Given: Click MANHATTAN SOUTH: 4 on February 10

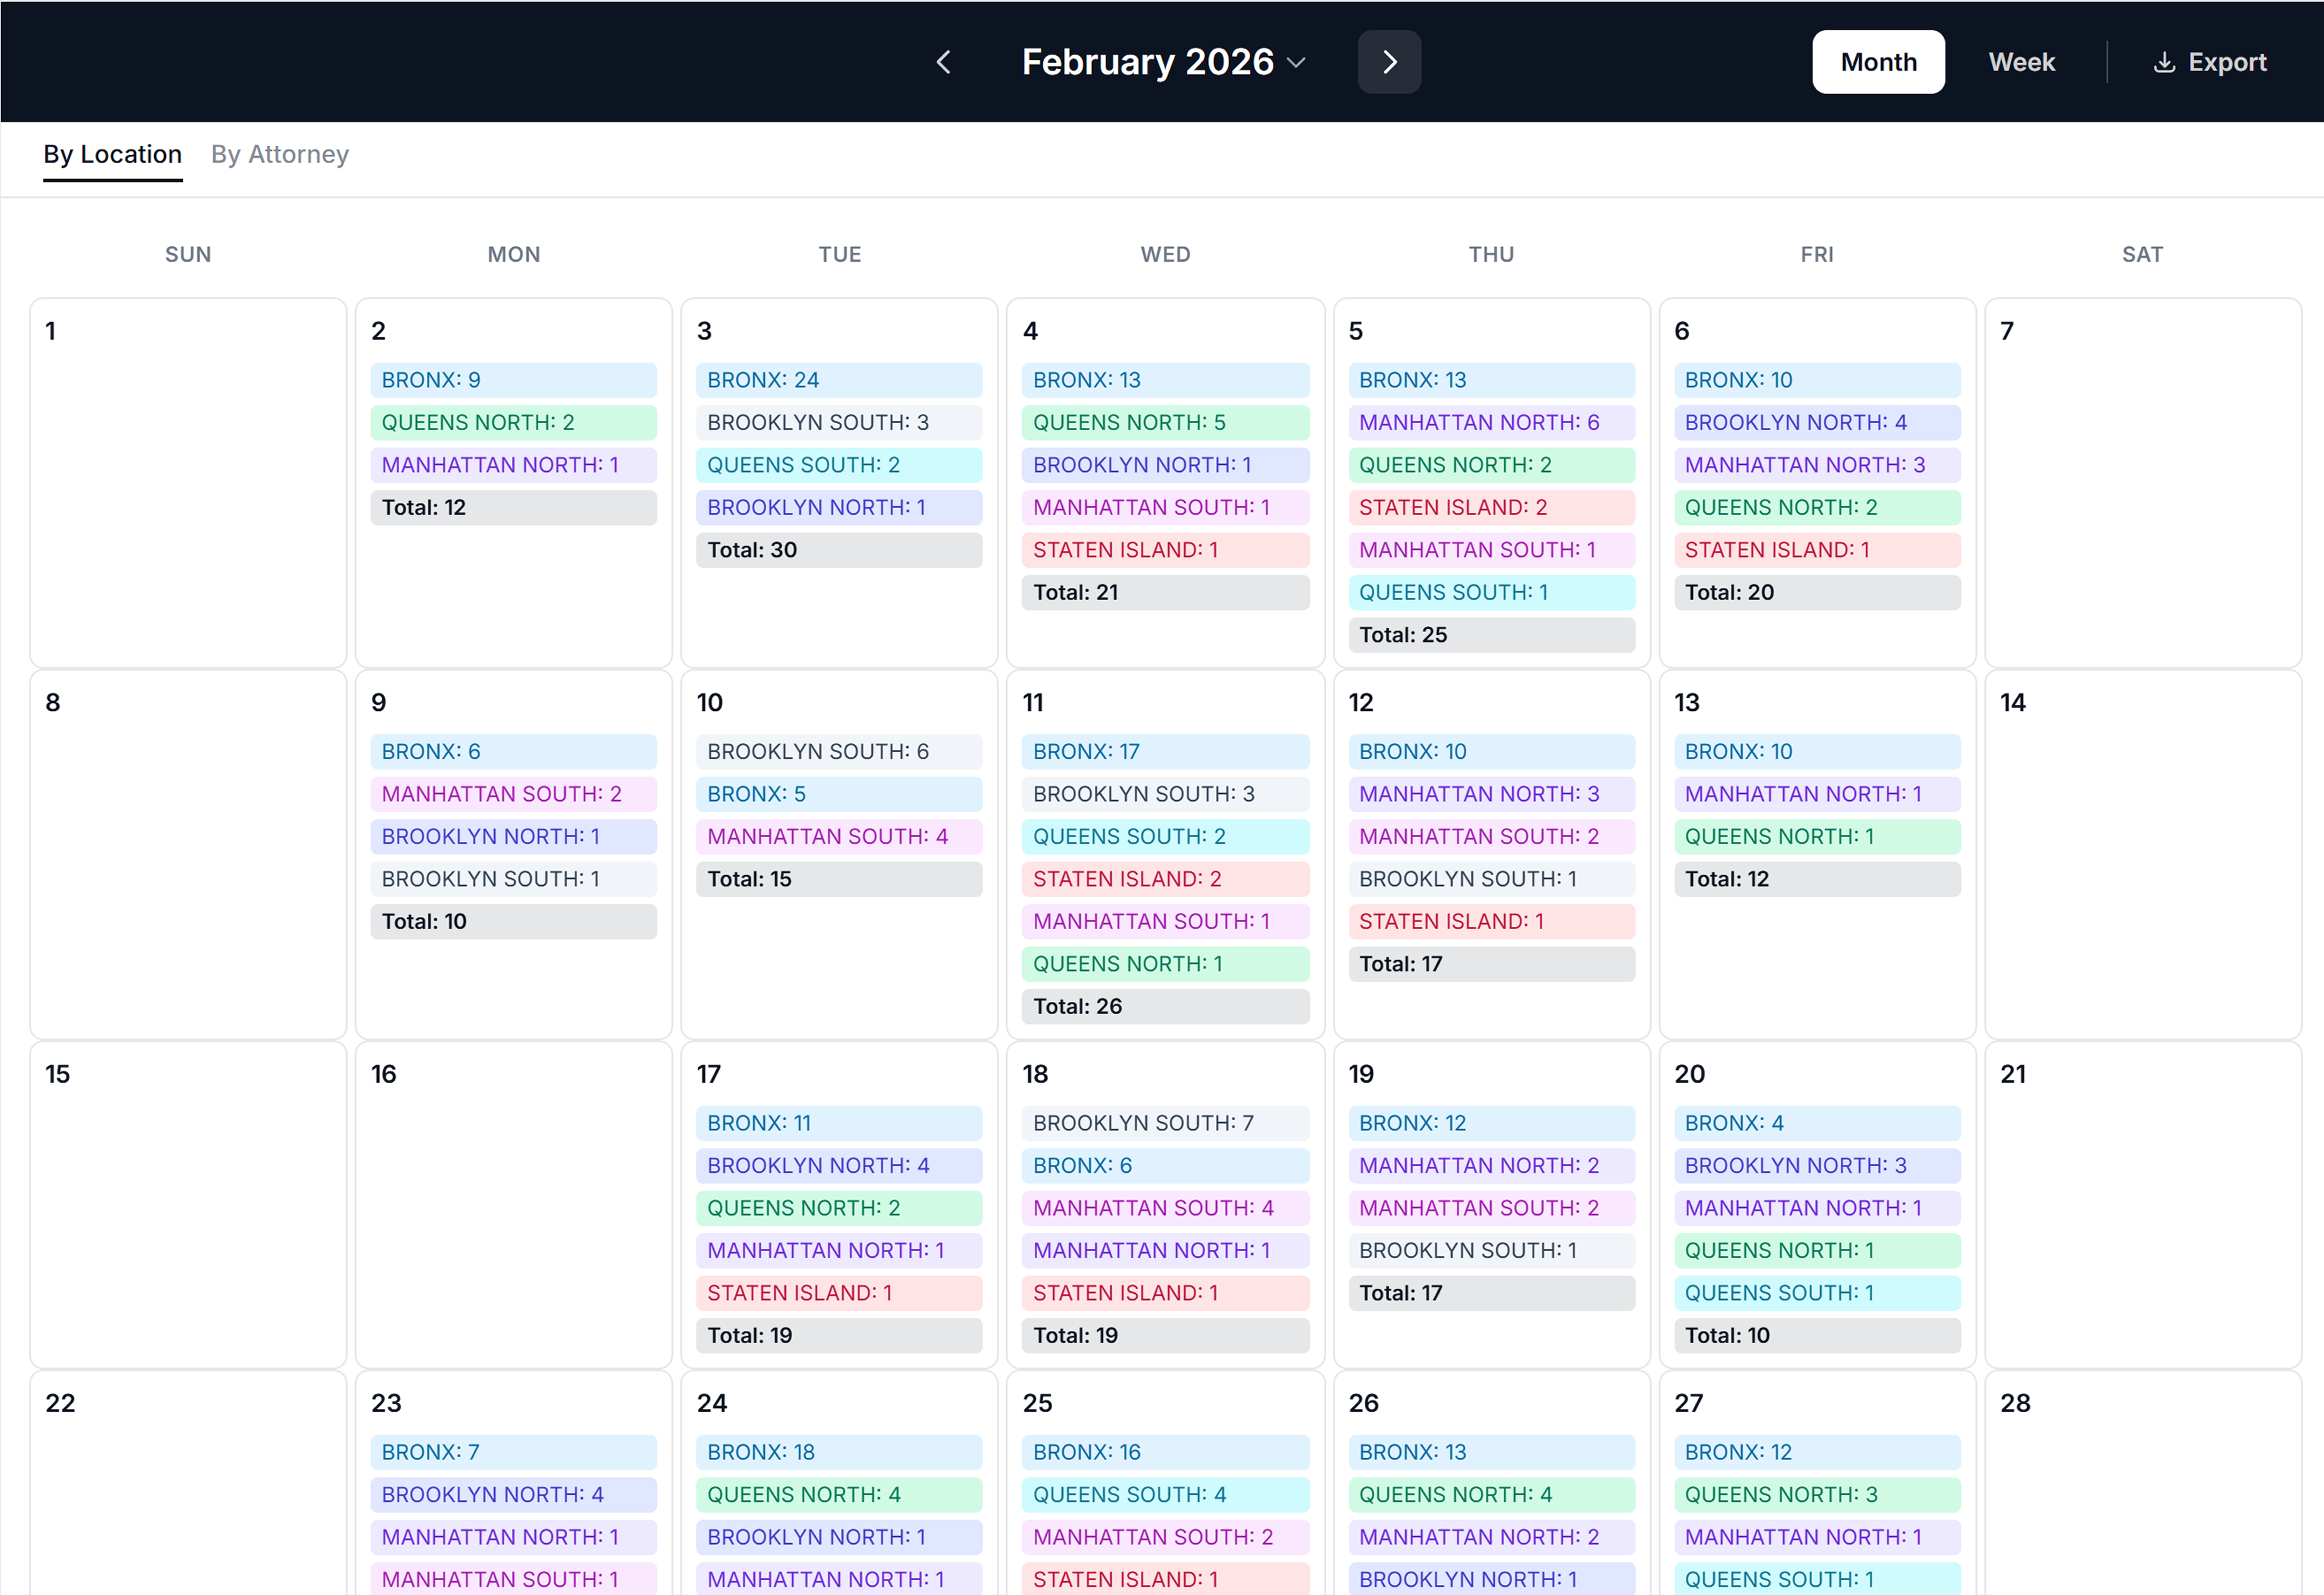Looking at the screenshot, I should tap(839, 836).
